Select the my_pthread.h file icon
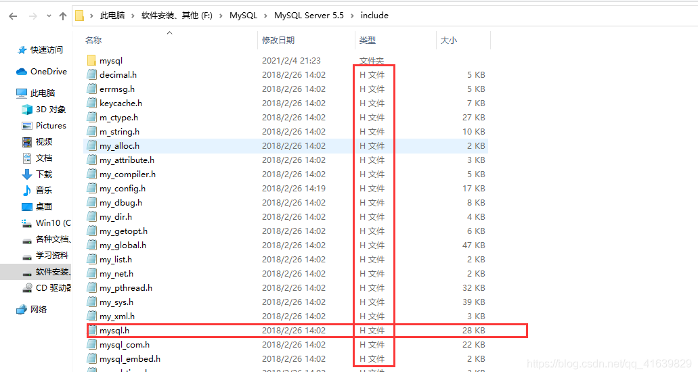 [91, 288]
